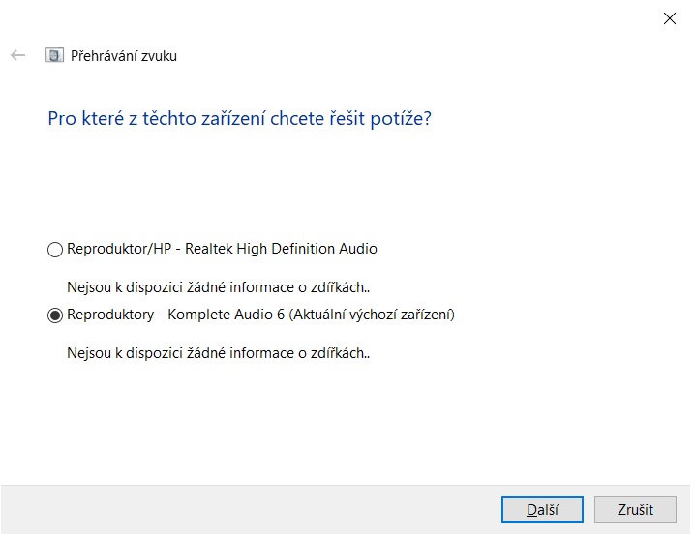695x540 pixels.
Task: Close the troubleshooter window
Action: tap(669, 17)
